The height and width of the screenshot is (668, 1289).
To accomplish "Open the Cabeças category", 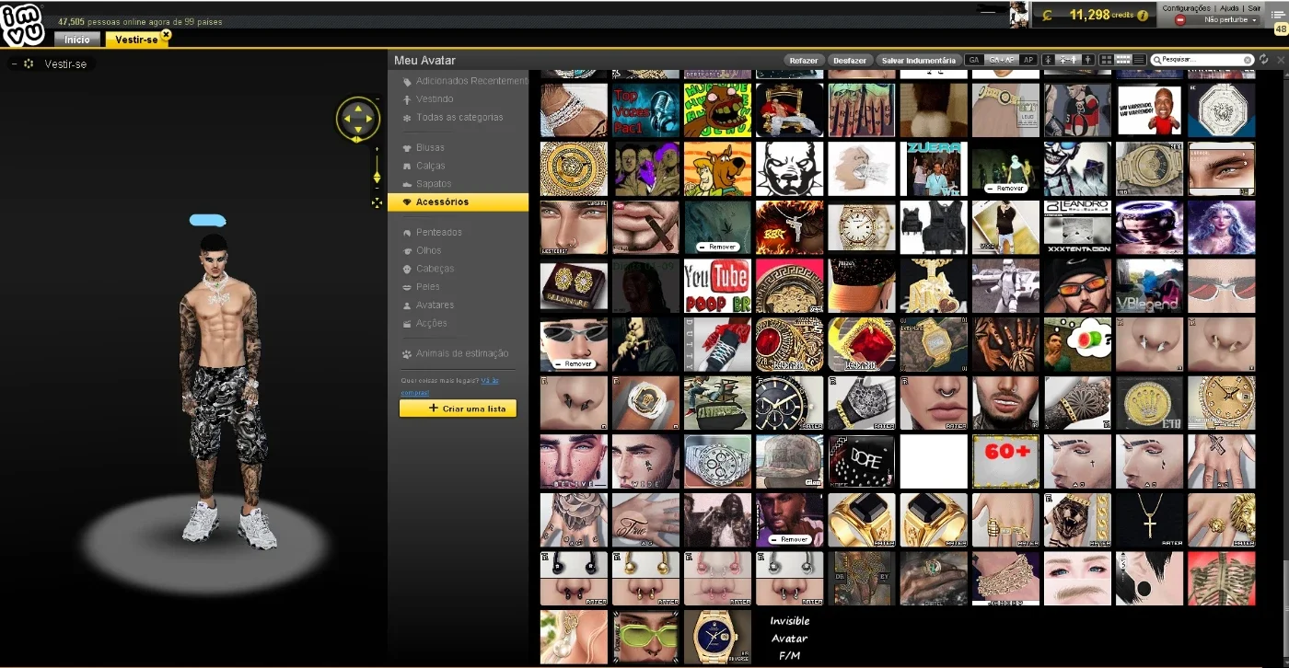I will [435, 269].
